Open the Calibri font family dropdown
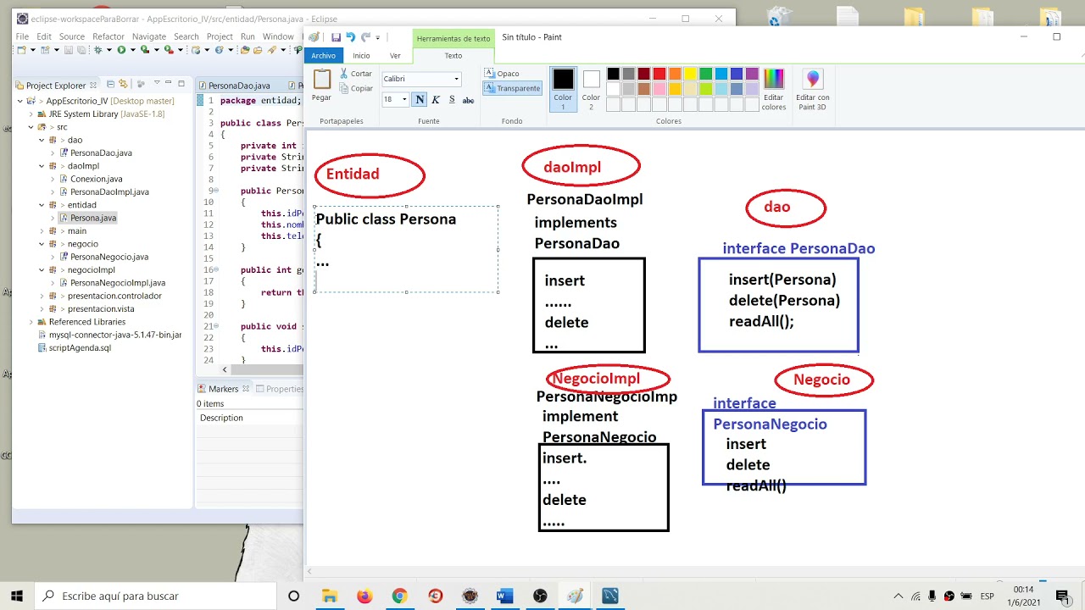 [x=456, y=79]
